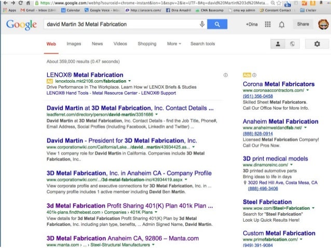The image size is (331, 248).
Task: Open 3D print medical models ad
Action: coord(275,158)
